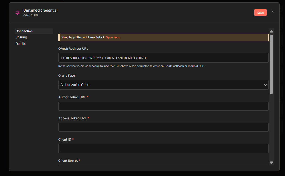Switch to the Connection tab
Screen dimensions: 285x176
[x=24, y=31]
